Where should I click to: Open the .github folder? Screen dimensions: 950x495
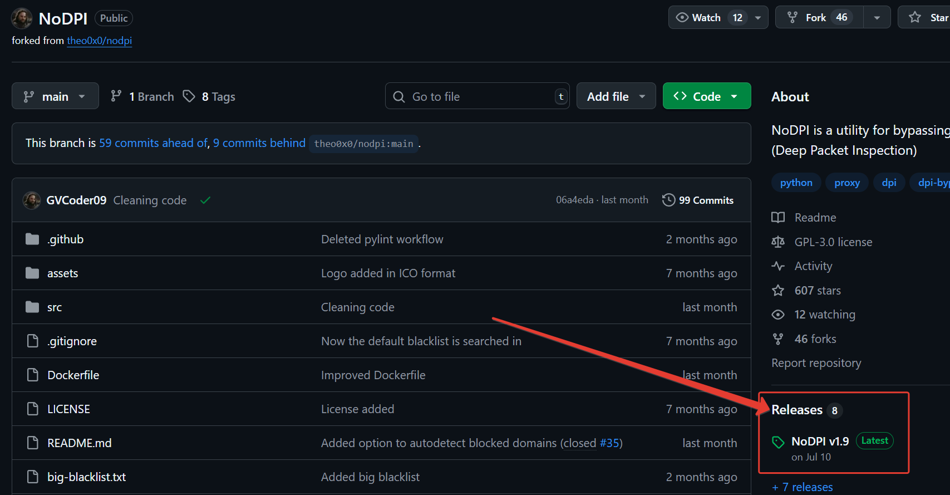point(65,239)
